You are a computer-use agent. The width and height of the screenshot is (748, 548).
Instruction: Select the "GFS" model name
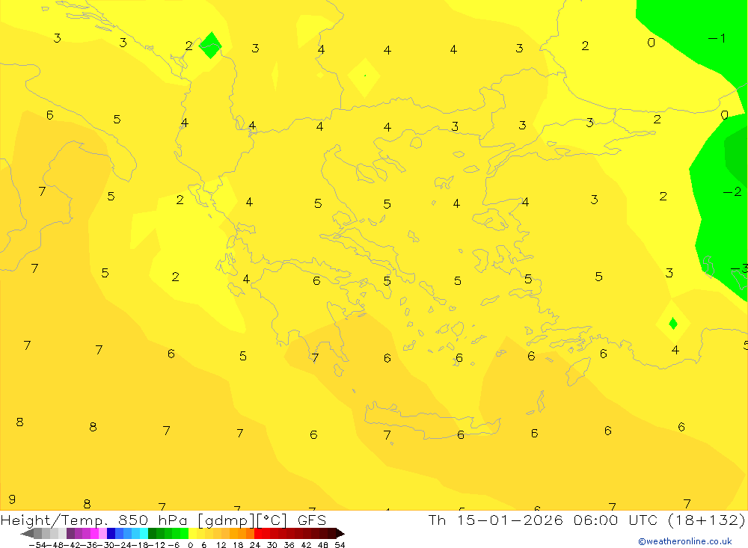tap(312, 520)
